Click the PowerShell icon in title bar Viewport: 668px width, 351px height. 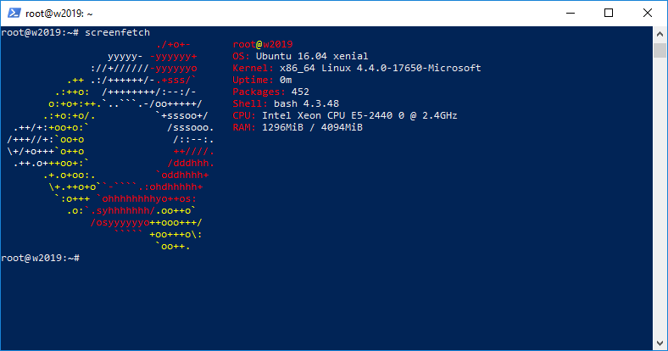[14, 14]
